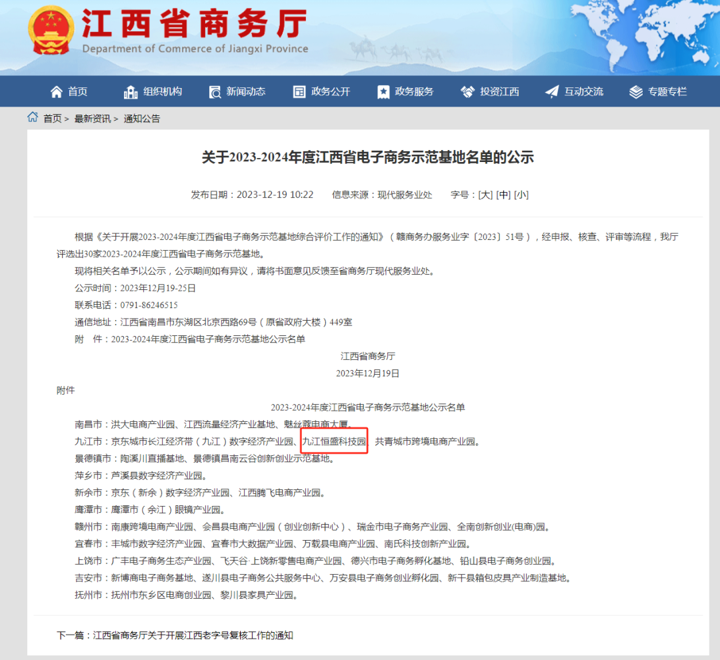Click the 政务公开 document icon
This screenshot has height=660, width=720.
(x=299, y=92)
